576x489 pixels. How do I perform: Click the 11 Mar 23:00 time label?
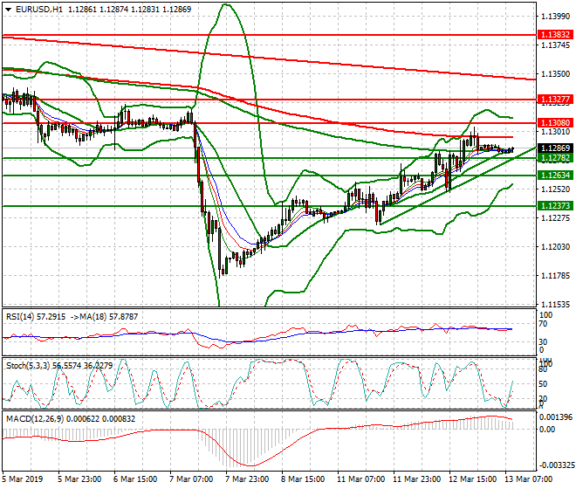[416, 479]
